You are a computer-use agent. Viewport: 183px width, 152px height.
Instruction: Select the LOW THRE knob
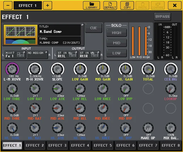(12, 89)
